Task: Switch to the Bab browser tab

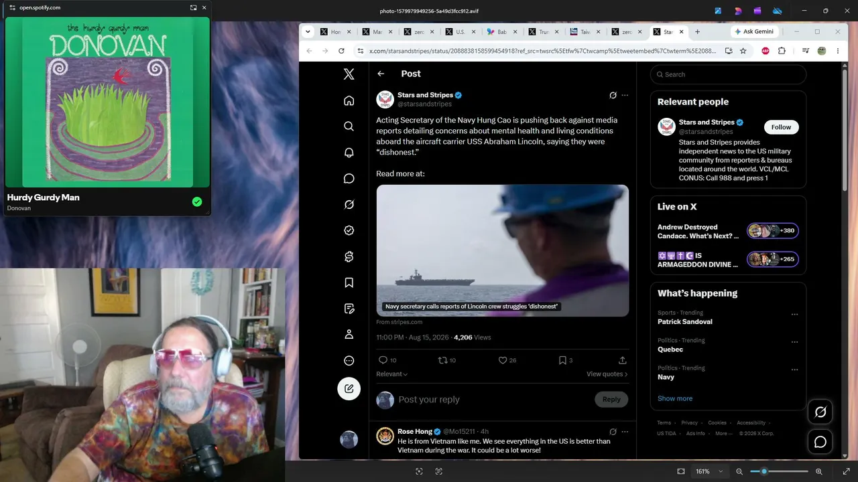Action: [x=503, y=31]
